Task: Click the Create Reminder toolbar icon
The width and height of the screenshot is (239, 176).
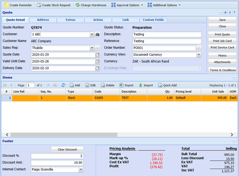Action: [x=6, y=5]
